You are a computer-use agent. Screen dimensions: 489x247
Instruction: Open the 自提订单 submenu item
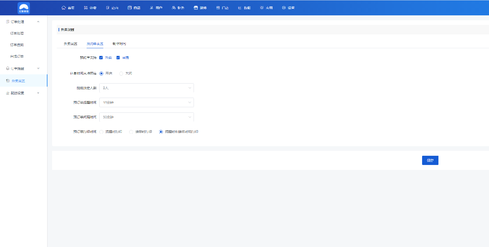click(x=17, y=57)
